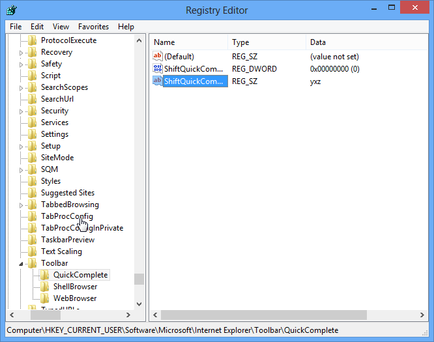Open the Edit menu
Viewport: 434px width, 342px height.
pos(37,27)
